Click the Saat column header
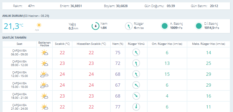233x112 pixels. click(x=19, y=44)
